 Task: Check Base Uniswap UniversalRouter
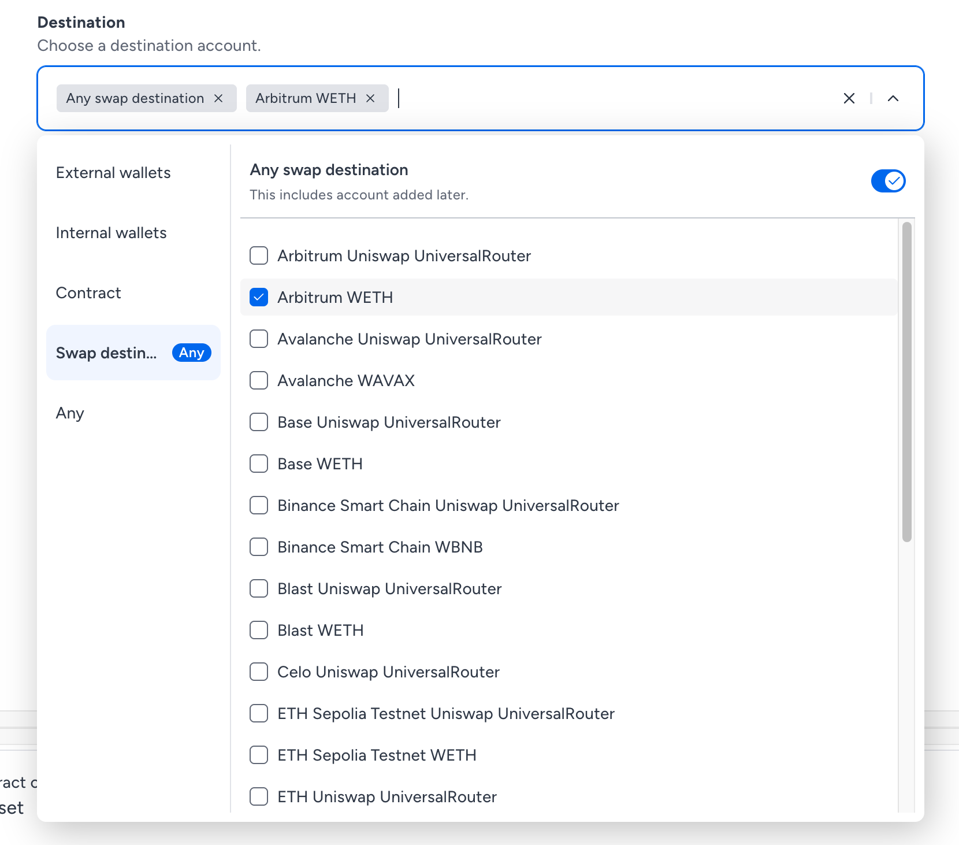(x=259, y=422)
